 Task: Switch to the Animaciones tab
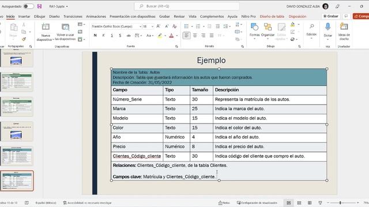[96, 17]
